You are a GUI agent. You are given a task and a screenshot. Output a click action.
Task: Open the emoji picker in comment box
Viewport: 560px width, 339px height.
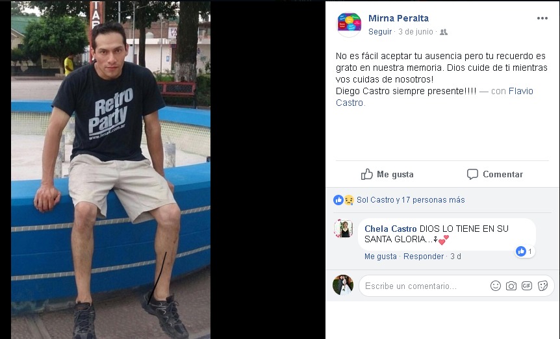pyautogui.click(x=495, y=286)
